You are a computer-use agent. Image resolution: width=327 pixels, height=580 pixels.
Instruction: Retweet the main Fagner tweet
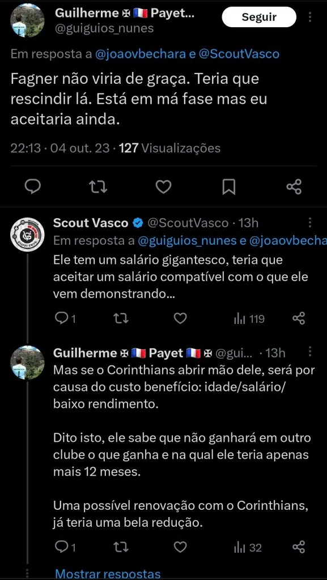pyautogui.click(x=99, y=186)
